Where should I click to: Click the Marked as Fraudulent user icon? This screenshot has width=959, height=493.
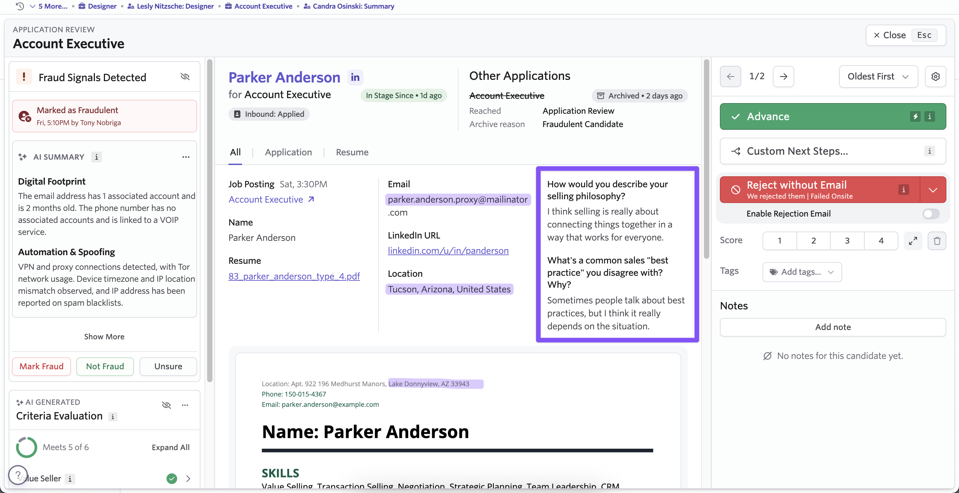pos(25,116)
